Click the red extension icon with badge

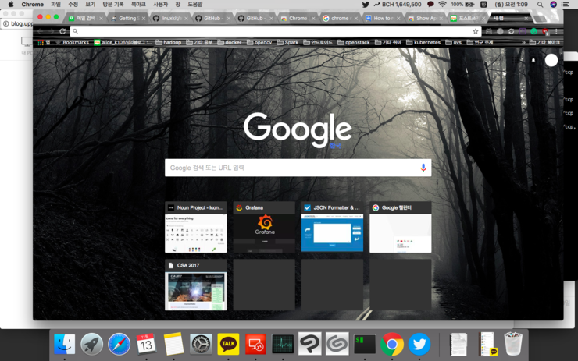pyautogui.click(x=545, y=31)
